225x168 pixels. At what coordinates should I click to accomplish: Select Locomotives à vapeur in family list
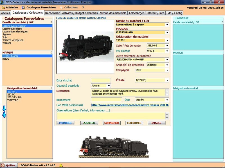click(27, 26)
